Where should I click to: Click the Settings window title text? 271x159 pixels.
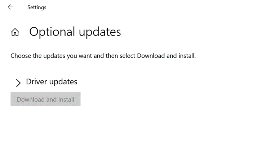[37, 7]
